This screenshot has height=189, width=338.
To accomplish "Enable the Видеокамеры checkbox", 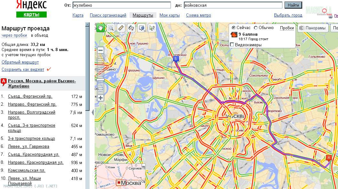I will click(x=232, y=45).
